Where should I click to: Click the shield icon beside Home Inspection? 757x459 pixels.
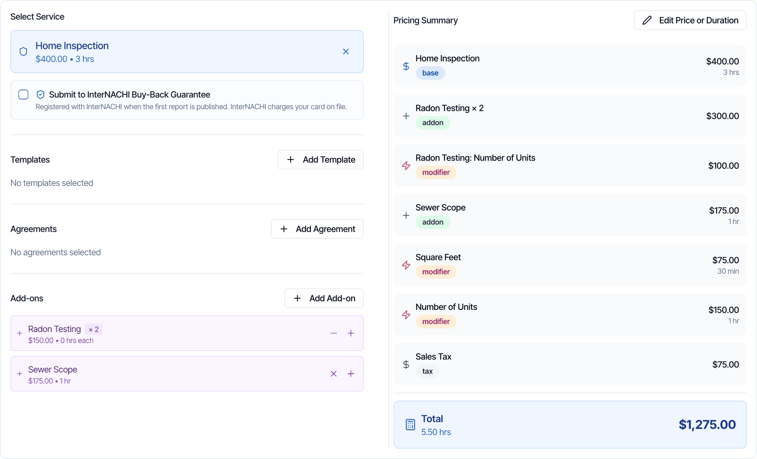tap(24, 52)
